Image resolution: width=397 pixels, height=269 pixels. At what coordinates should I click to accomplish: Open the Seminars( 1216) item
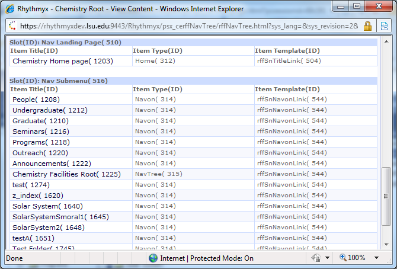click(41, 132)
